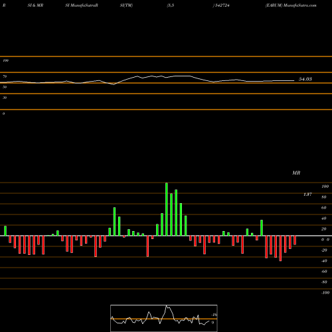Click the MR value '1.37'
332x332 pixels.
(x=307, y=195)
